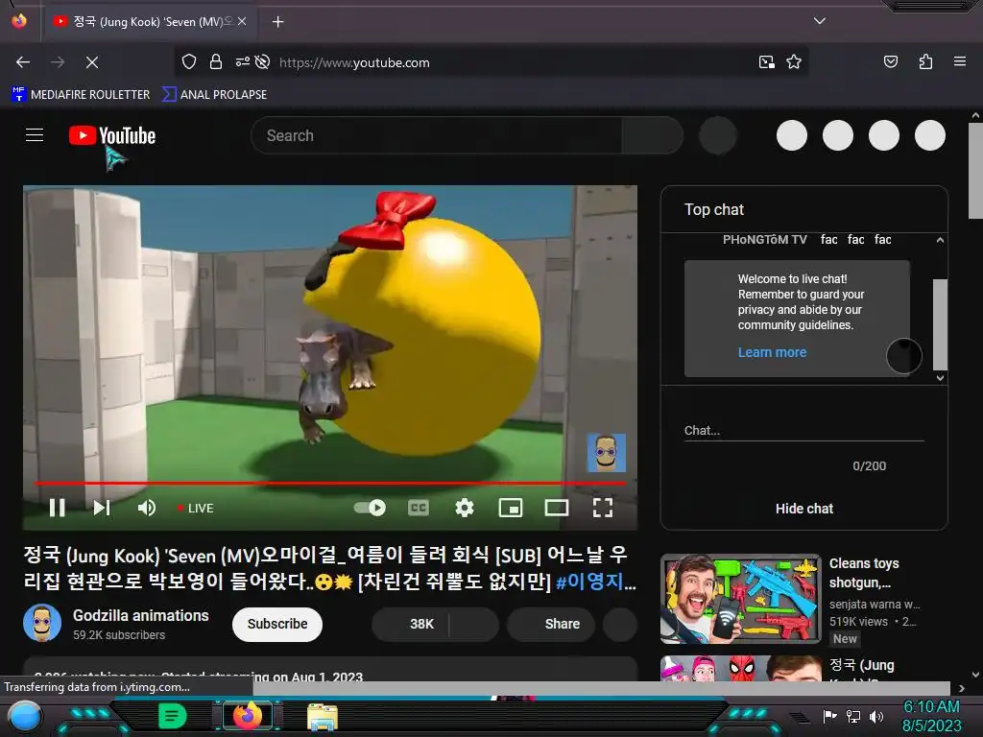Go to YouTube home via logo
Screen dimensions: 983x737
(112, 135)
